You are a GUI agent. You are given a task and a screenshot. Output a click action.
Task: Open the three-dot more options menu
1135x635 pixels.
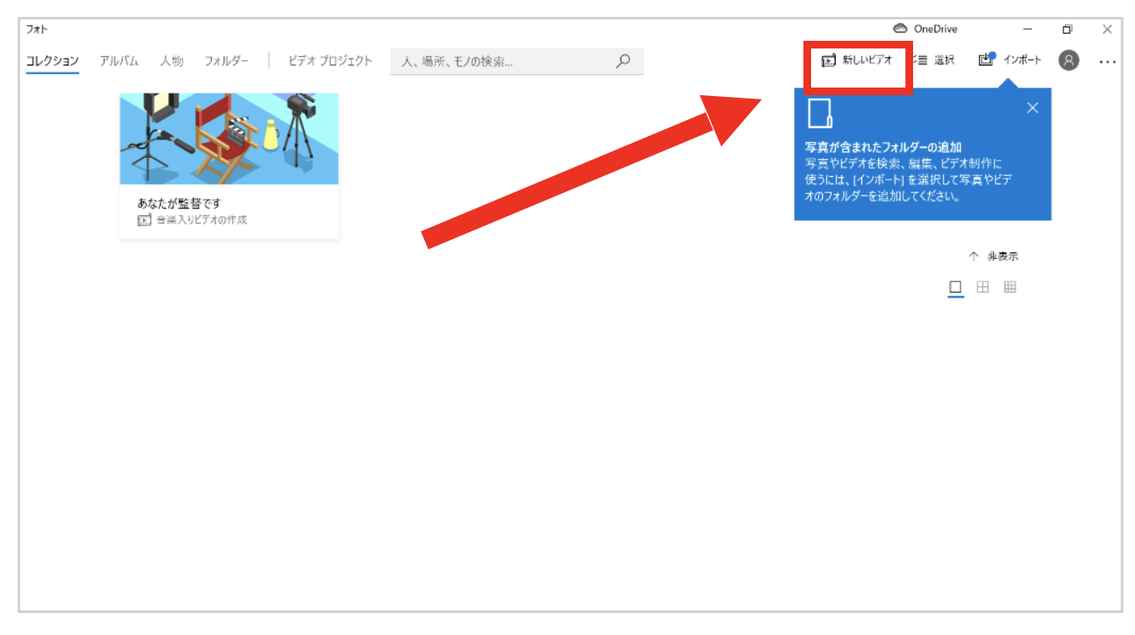click(x=1107, y=61)
